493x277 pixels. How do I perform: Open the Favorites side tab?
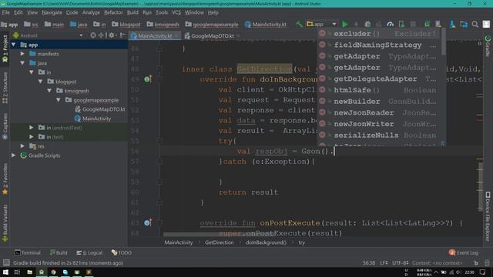5,179
